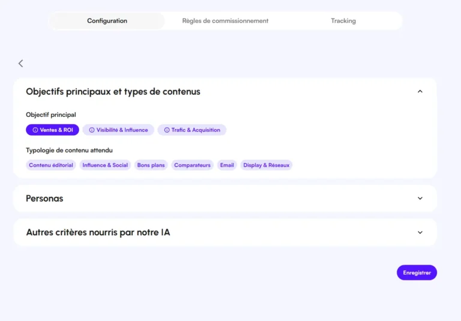Click info icon in Ventes & ROI chip

[x=35, y=130]
